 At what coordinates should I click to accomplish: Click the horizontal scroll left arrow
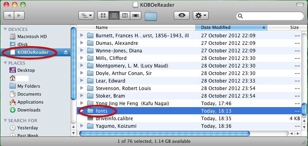[x=292, y=134]
